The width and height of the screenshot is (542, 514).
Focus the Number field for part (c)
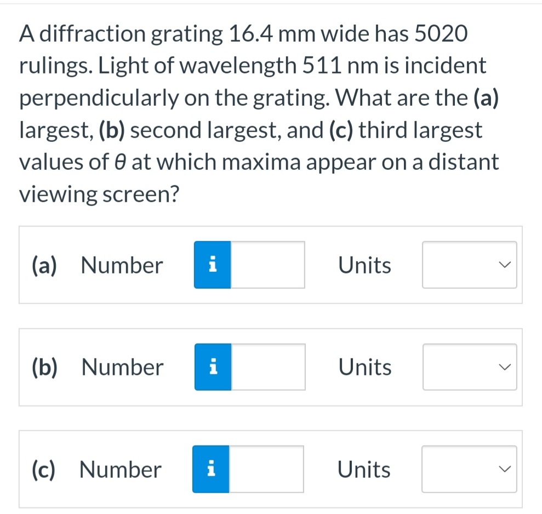coord(266,469)
